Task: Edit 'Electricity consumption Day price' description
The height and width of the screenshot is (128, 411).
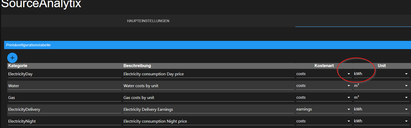Action: pos(208,74)
